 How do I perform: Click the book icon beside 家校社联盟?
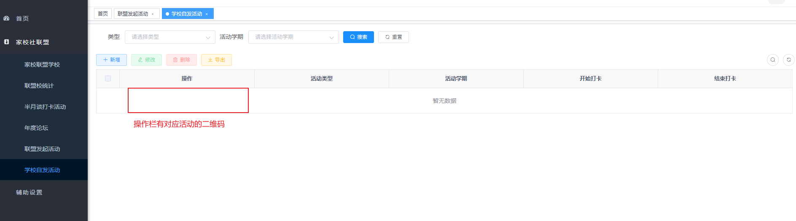[x=6, y=42]
